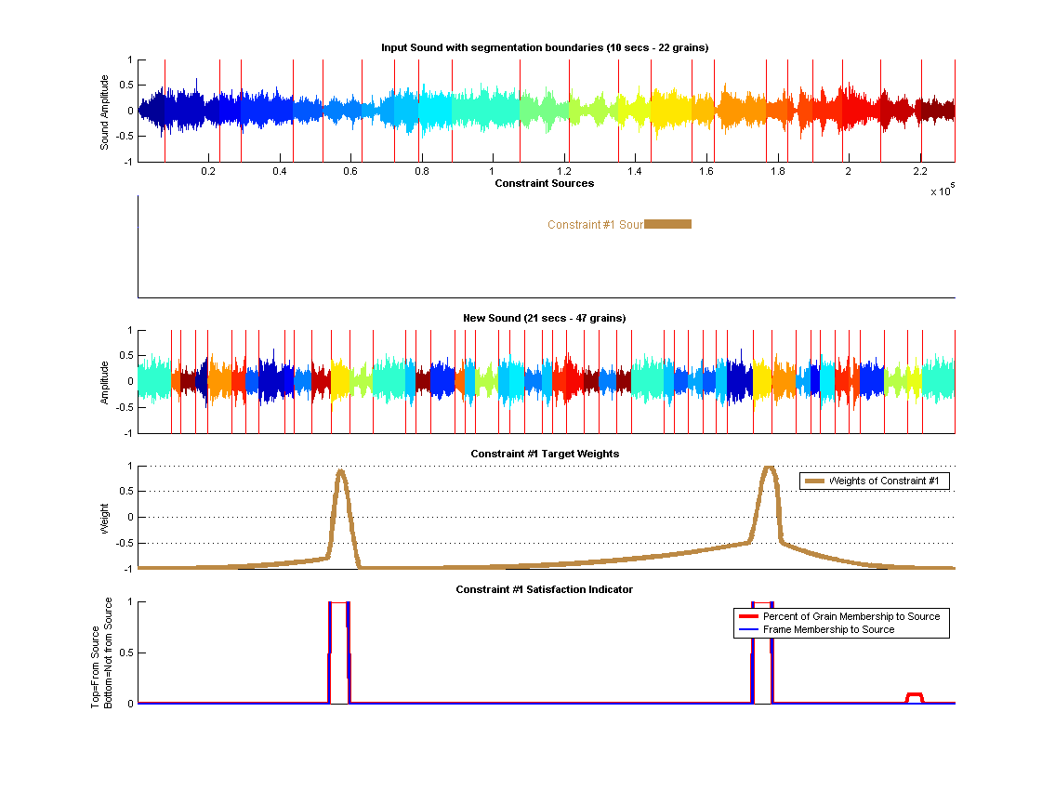Click the first pulse in the Satisfaction Indicator plot

pyautogui.click(x=339, y=651)
